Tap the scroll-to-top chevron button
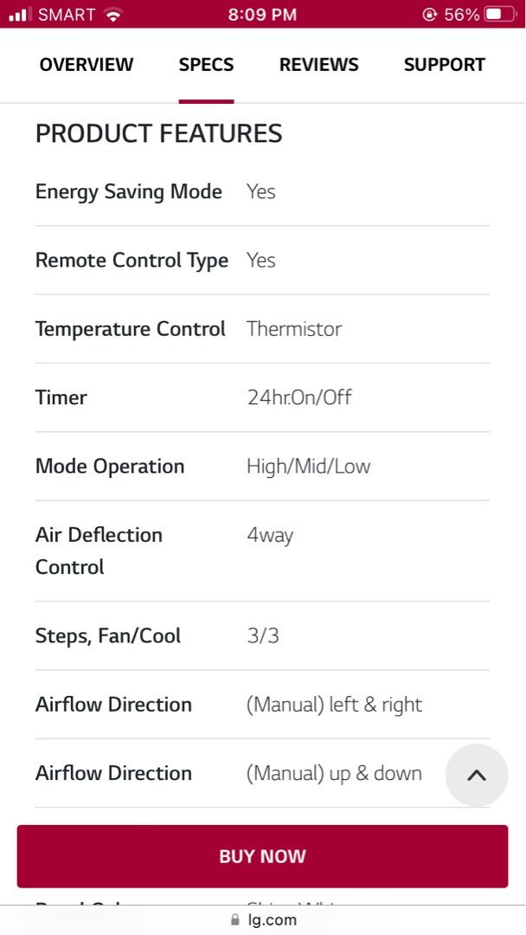526x935 pixels. click(477, 775)
